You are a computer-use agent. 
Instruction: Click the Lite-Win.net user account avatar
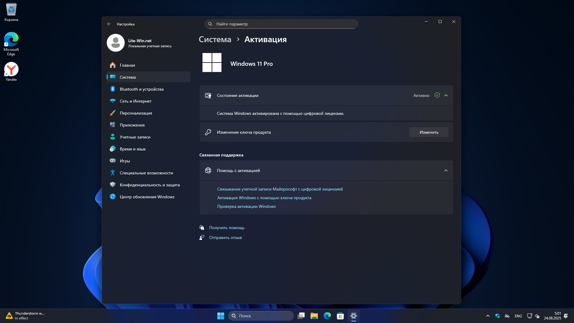click(x=116, y=43)
